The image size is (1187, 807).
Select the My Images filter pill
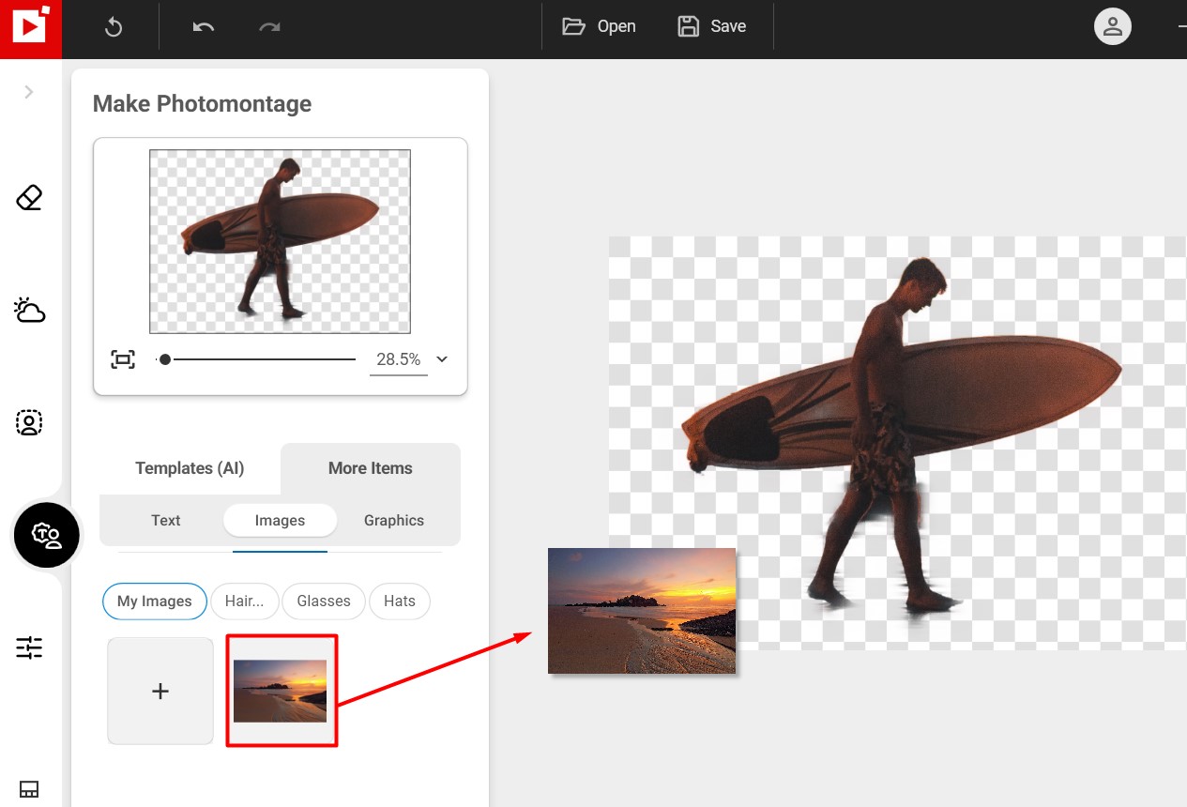(154, 601)
